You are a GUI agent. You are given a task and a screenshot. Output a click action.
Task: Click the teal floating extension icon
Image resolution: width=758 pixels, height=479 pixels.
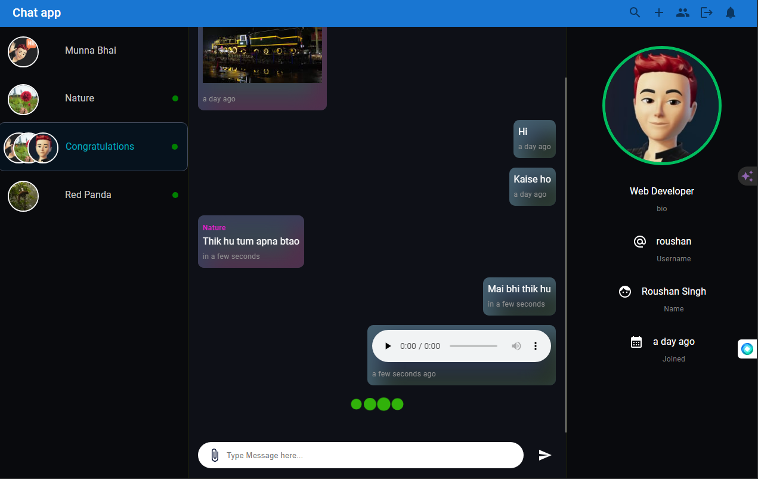coord(747,348)
